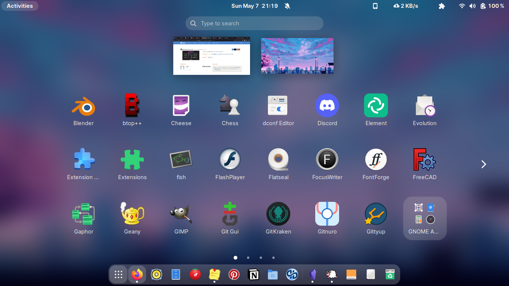Open the phone indicator in top bar
Viewport: 509px width, 286px height.
point(375,6)
